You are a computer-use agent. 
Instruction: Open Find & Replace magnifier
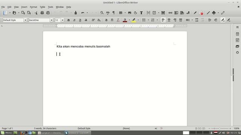[102, 13]
